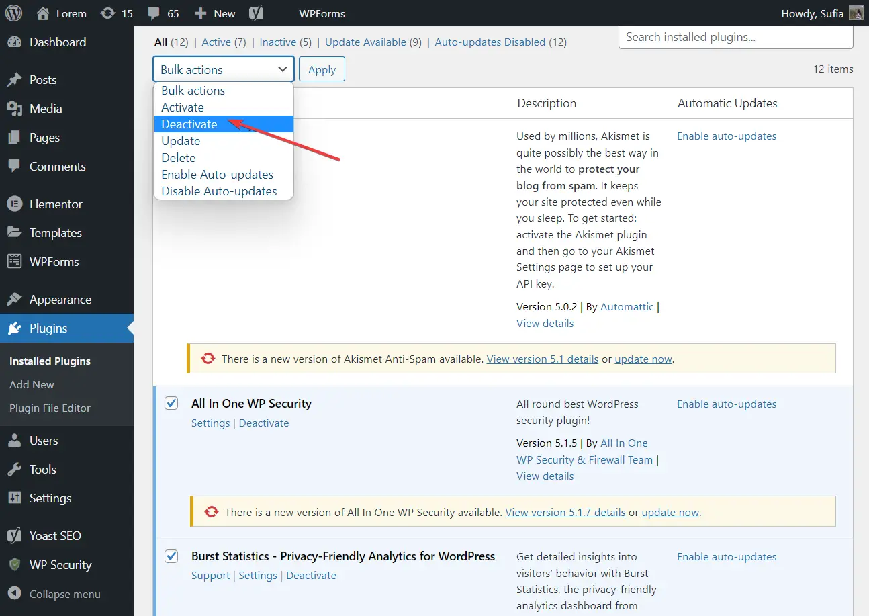Viewport: 869px width, 616px height.
Task: View version 5.1 details link
Action: [x=543, y=359]
